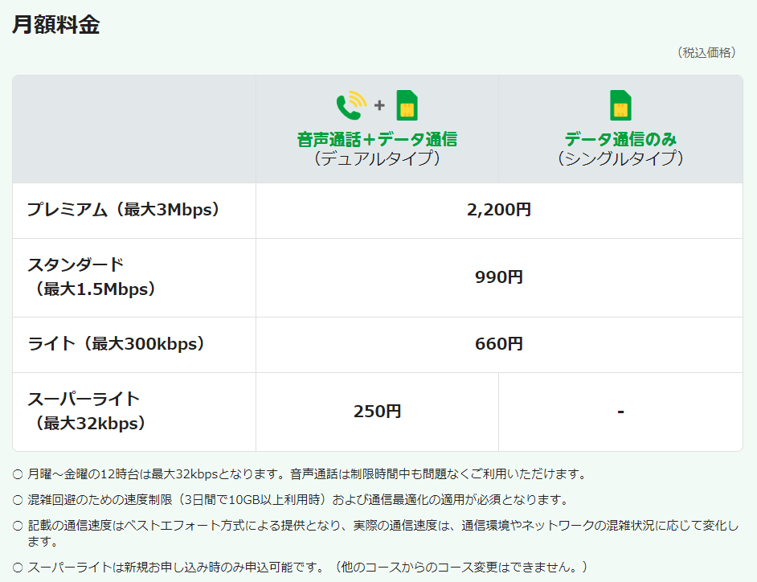This screenshot has height=582, width=757.
Task: Click the 660円 price cell
Action: (498, 344)
